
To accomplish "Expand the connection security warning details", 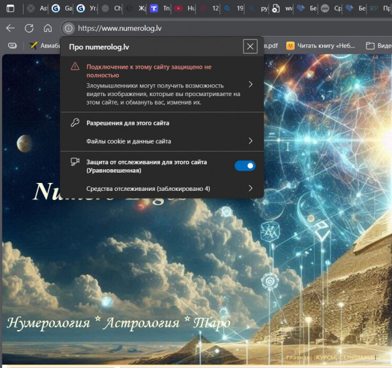I will (250, 84).
